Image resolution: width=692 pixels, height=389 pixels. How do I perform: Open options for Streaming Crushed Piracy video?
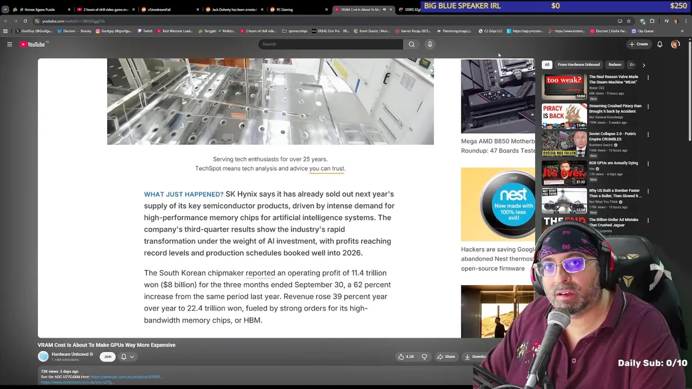648,107
